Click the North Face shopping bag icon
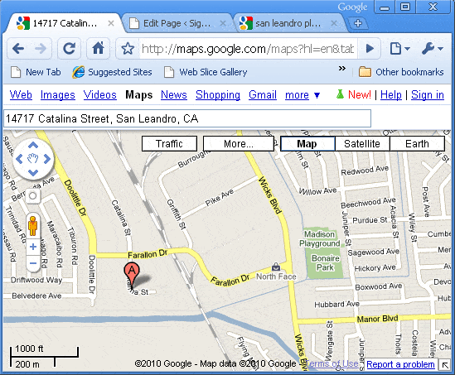Image resolution: width=455 pixels, height=375 pixels. [276, 267]
